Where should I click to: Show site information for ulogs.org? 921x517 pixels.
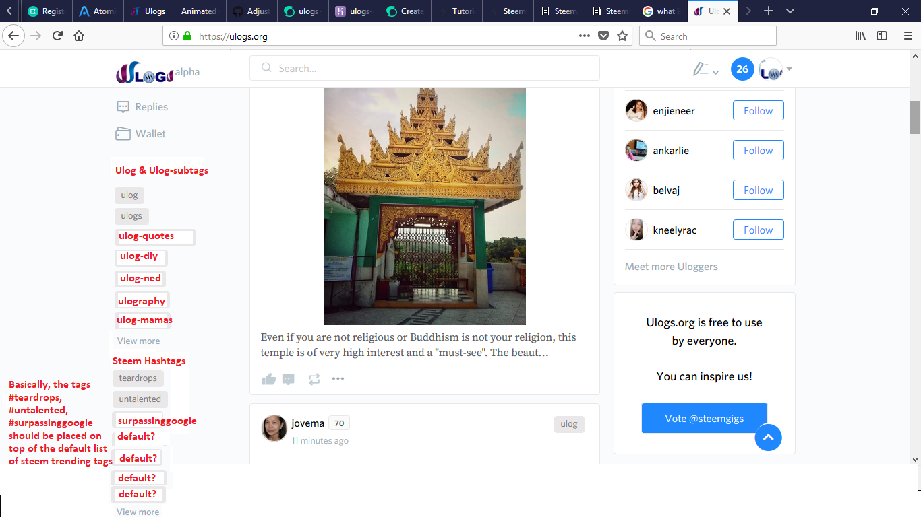tap(174, 36)
